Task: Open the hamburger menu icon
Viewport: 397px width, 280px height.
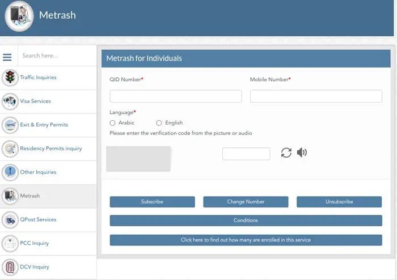Action: [x=7, y=57]
